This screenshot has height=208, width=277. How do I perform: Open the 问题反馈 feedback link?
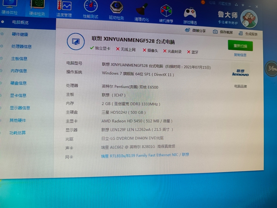tap(224, 3)
